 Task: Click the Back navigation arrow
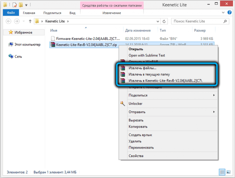(x=9, y=21)
